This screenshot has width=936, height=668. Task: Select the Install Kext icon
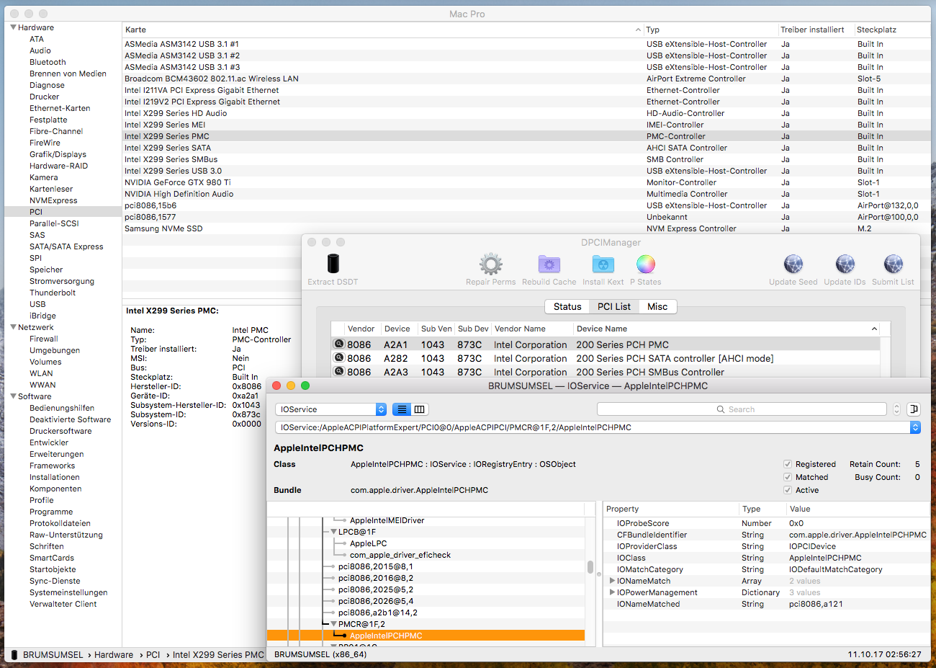[x=603, y=264]
